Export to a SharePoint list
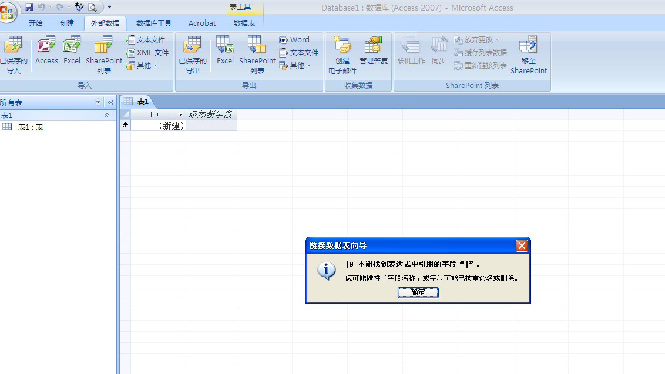This screenshot has height=374, width=665. click(x=257, y=55)
